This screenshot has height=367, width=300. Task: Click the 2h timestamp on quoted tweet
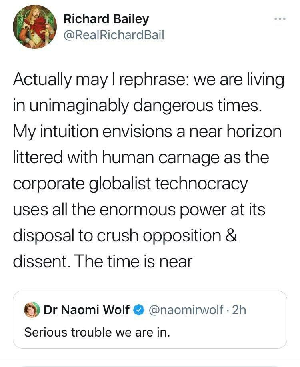click(x=239, y=310)
